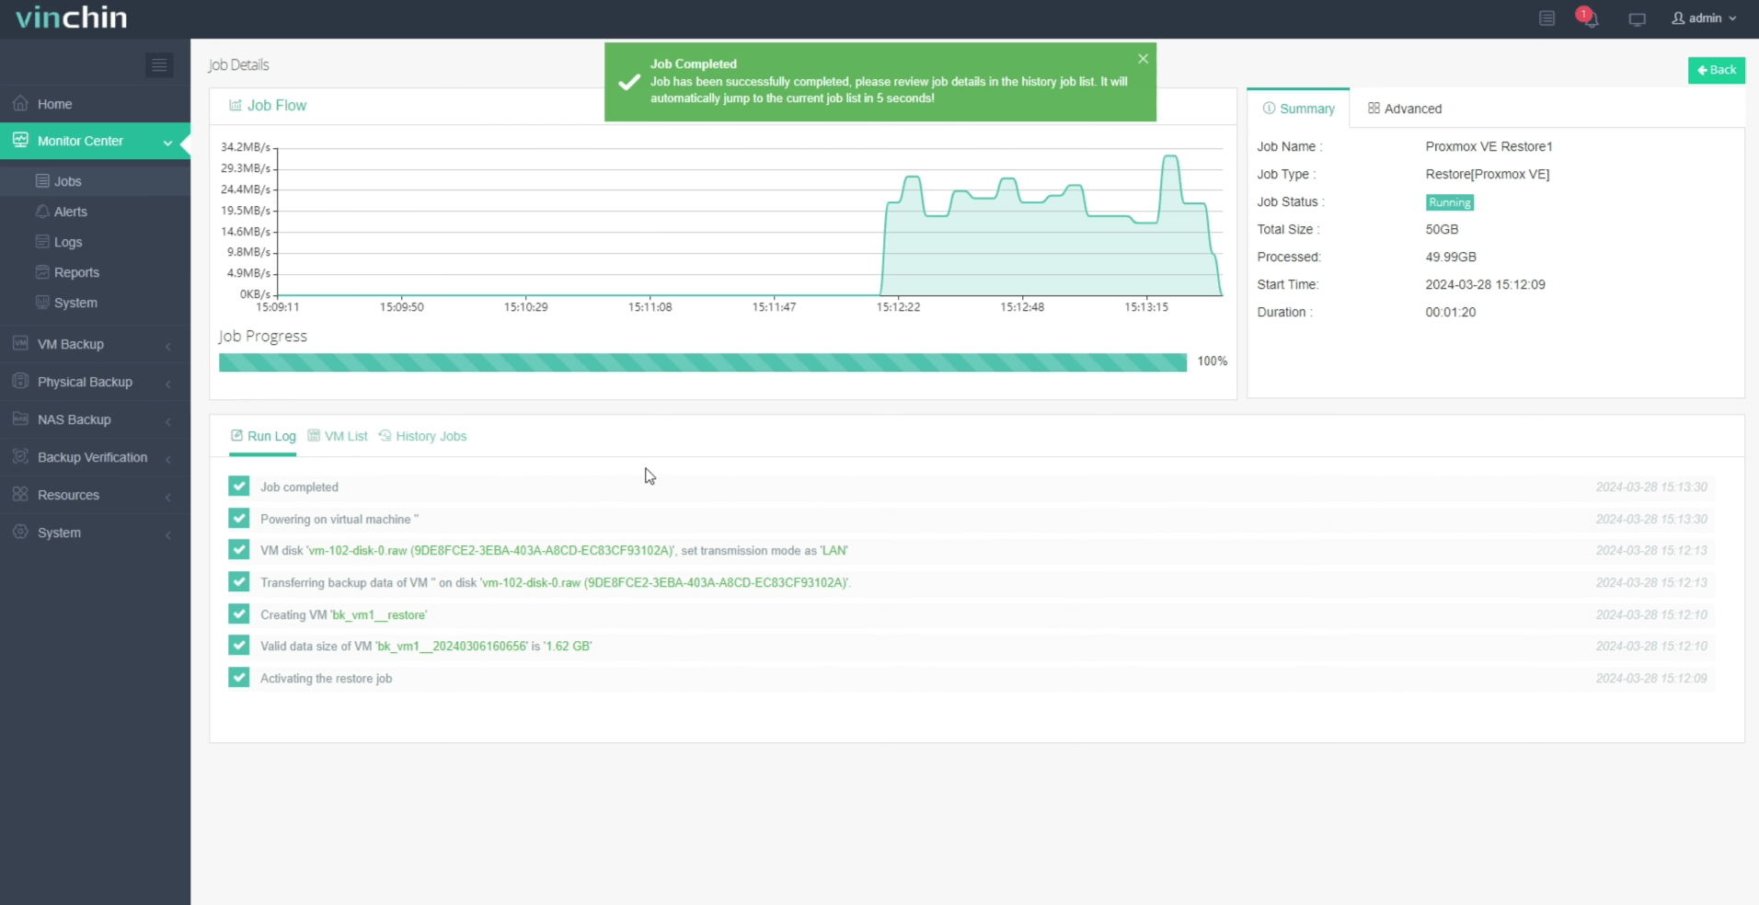
Task: Click the monitor screen icon in top bar
Action: click(1637, 18)
